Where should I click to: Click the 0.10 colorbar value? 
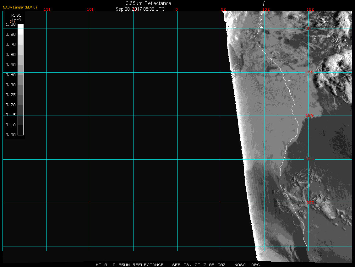(11, 125)
